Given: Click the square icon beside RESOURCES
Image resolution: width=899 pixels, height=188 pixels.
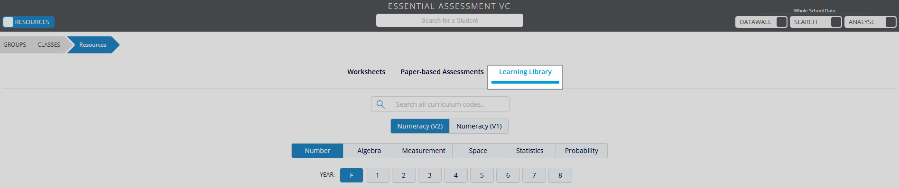Looking at the screenshot, I should pyautogui.click(x=9, y=22).
